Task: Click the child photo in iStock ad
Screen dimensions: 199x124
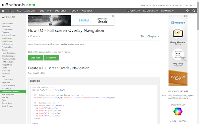Action: [49, 21]
